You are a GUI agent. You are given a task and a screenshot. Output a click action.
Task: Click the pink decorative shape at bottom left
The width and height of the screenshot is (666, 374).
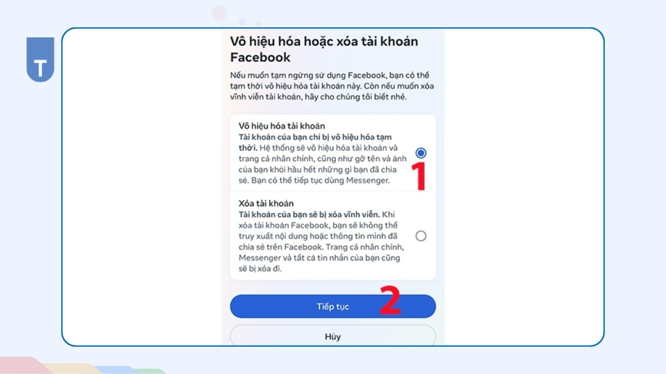point(23,366)
